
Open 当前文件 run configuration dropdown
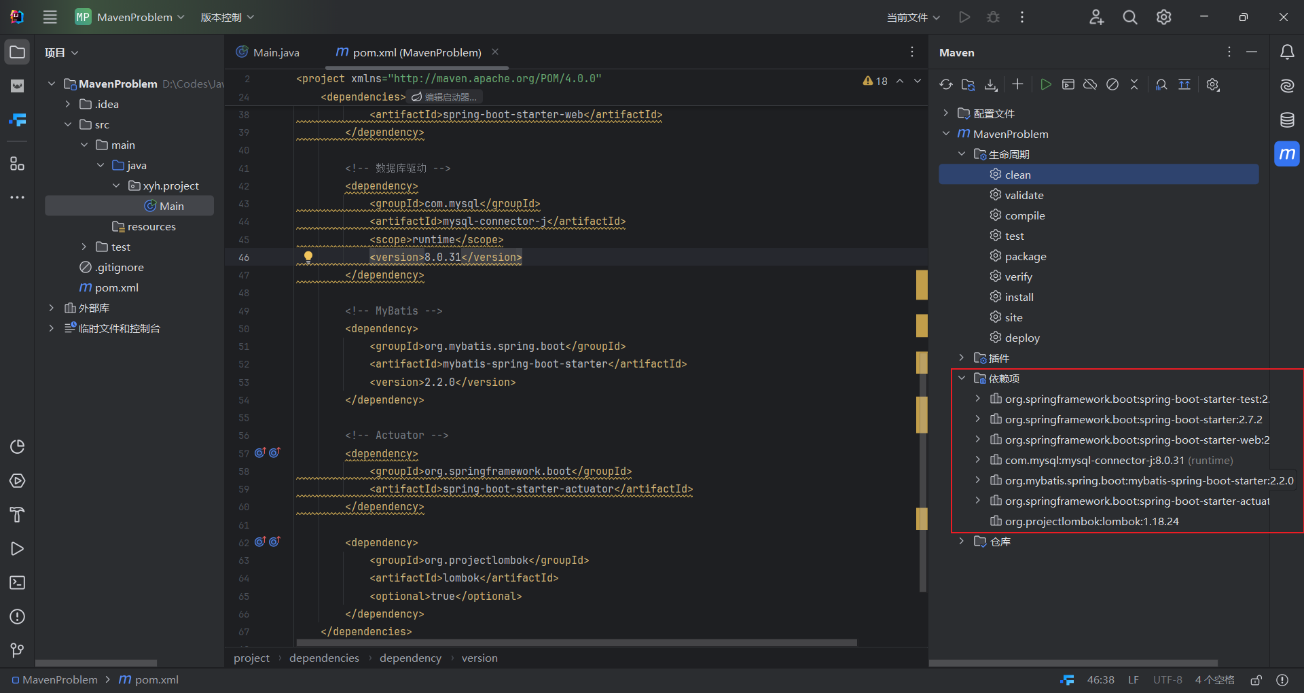point(913,17)
